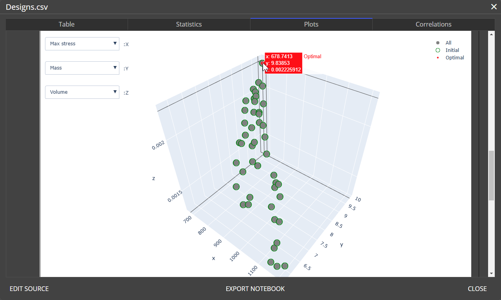
Task: Open the Volume Z-axis dropdown
Action: pyautogui.click(x=82, y=92)
